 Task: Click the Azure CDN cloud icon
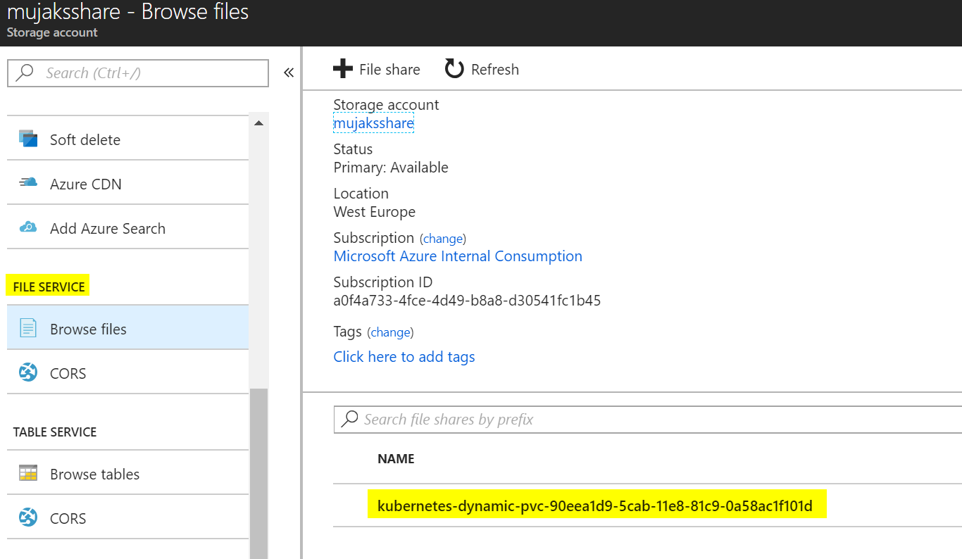[28, 183]
